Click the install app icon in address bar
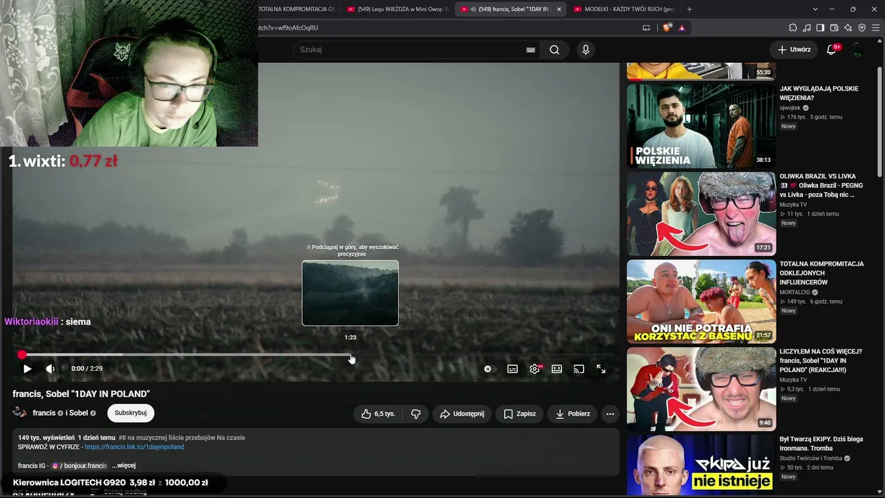 pyautogui.click(x=646, y=28)
